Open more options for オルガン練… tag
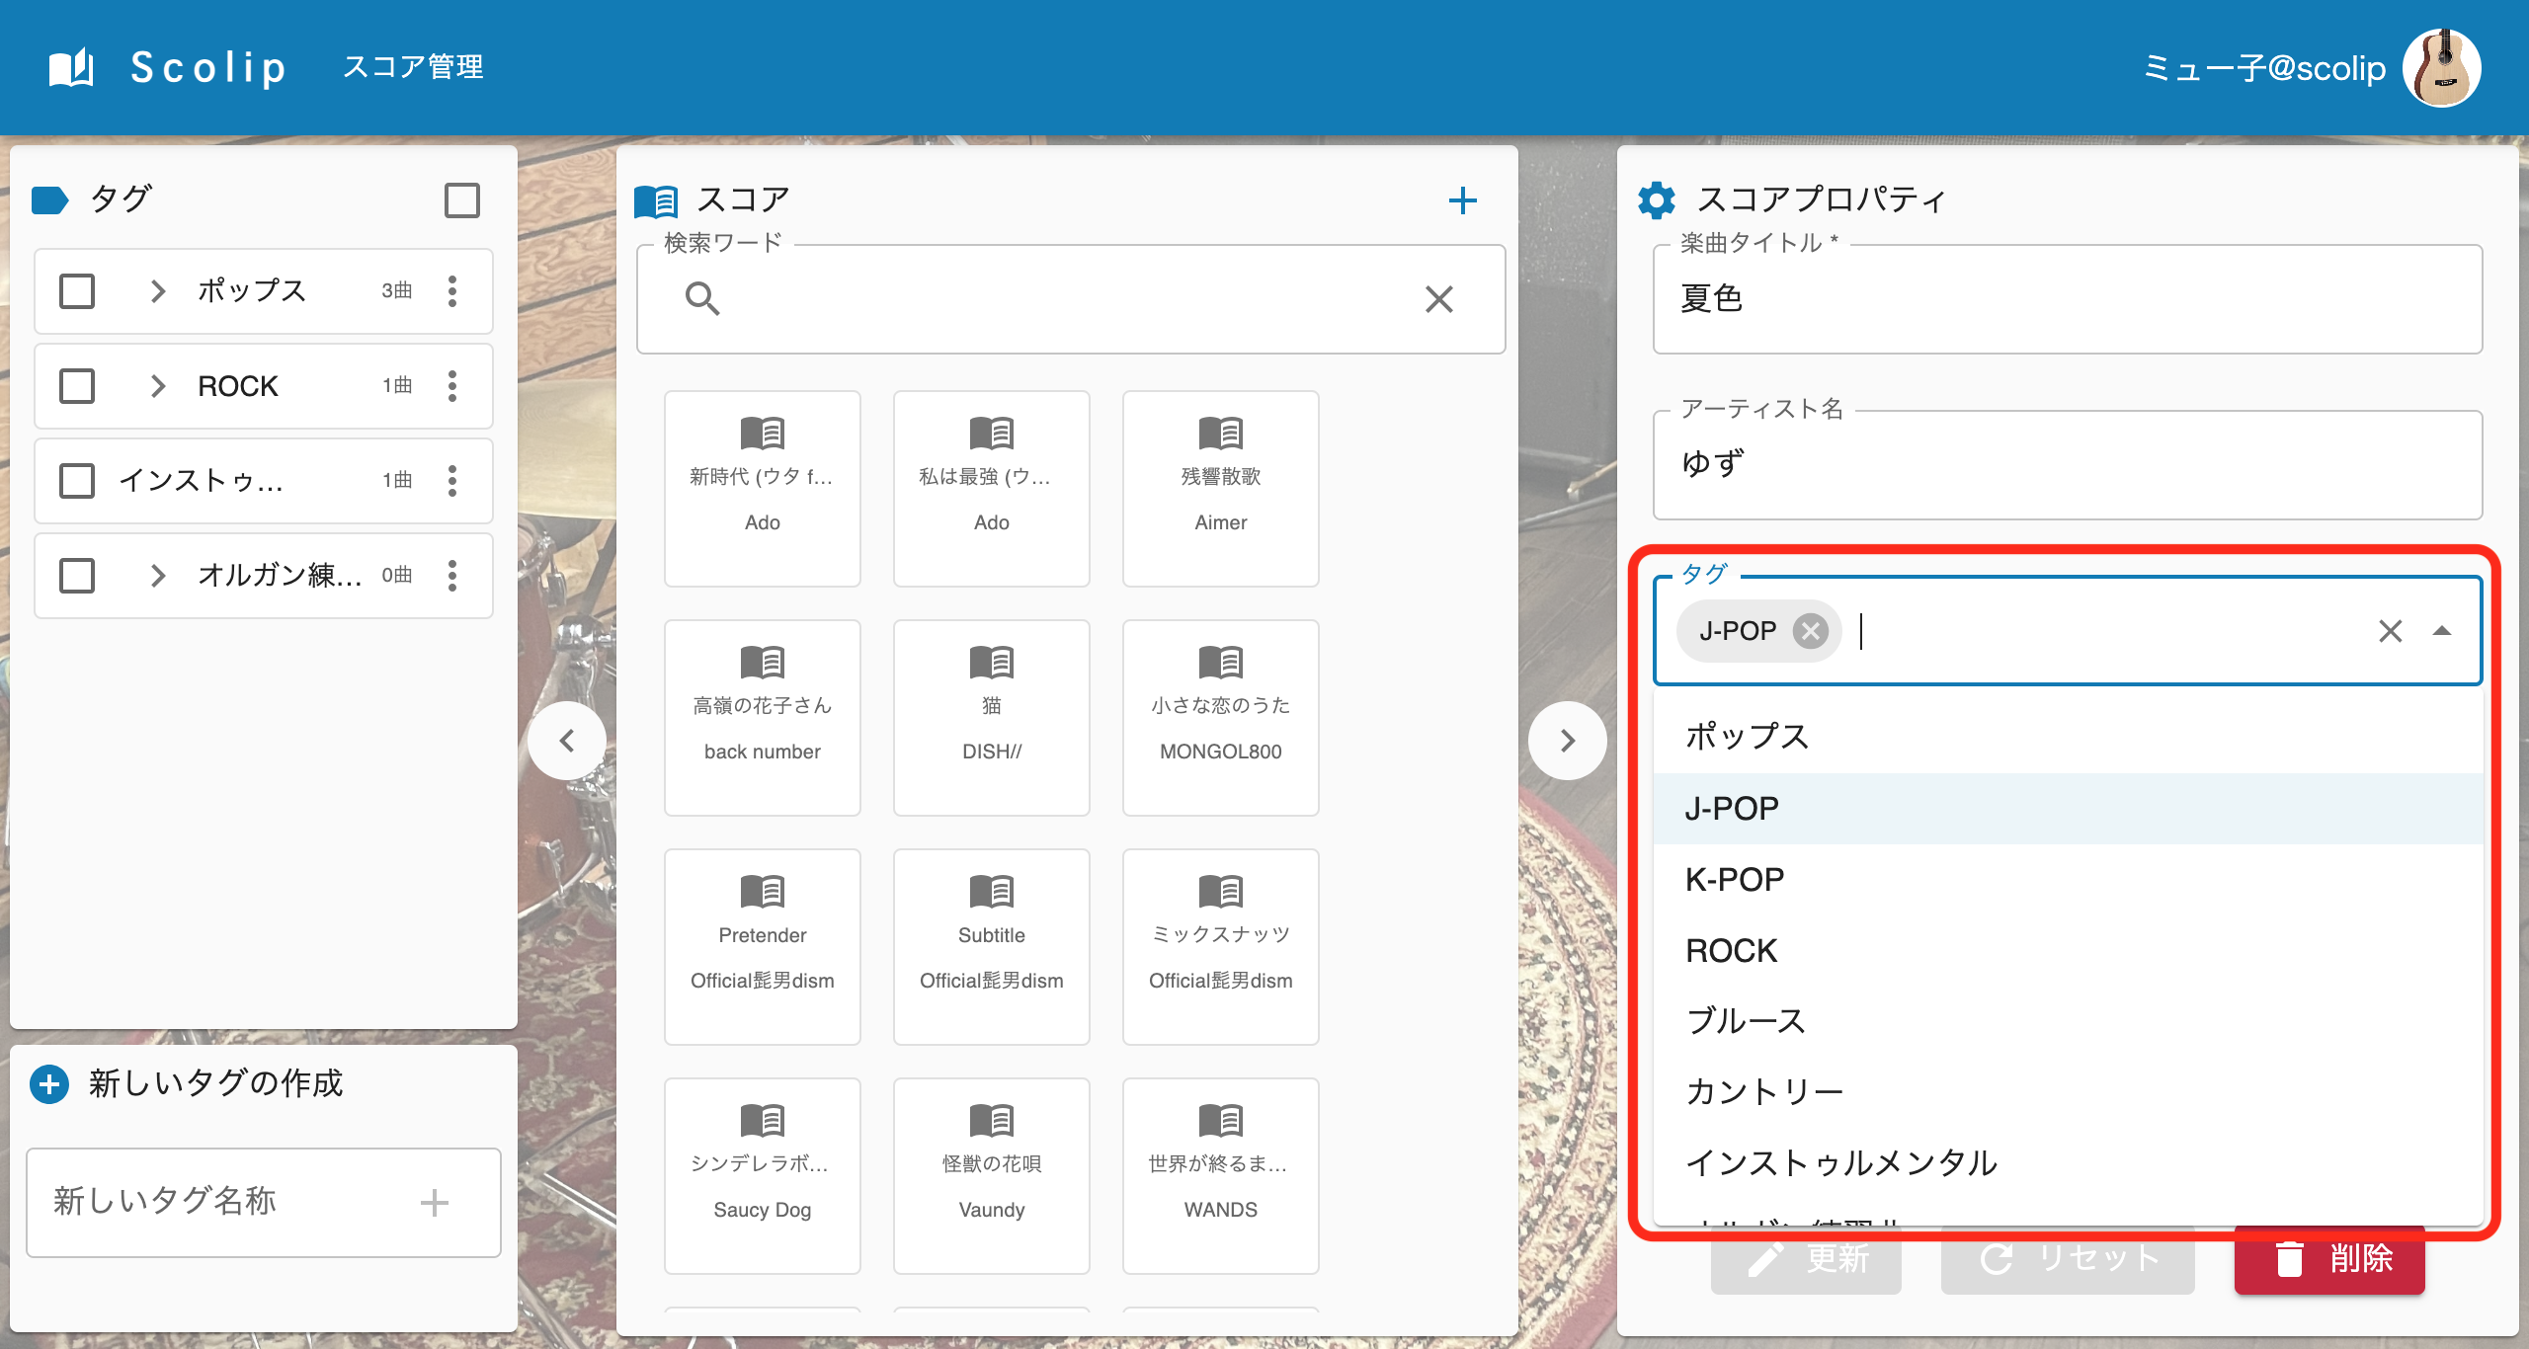Viewport: 2529px width, 1349px height. pyautogui.click(x=452, y=575)
